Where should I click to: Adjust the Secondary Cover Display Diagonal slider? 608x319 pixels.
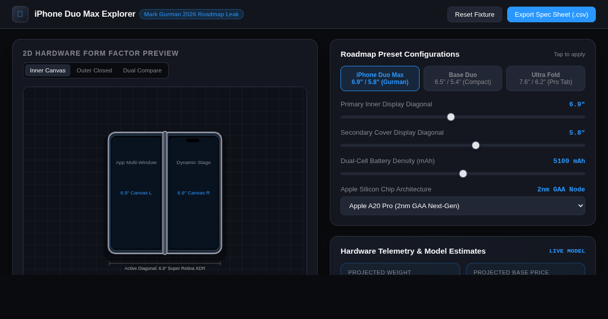pyautogui.click(x=463, y=145)
